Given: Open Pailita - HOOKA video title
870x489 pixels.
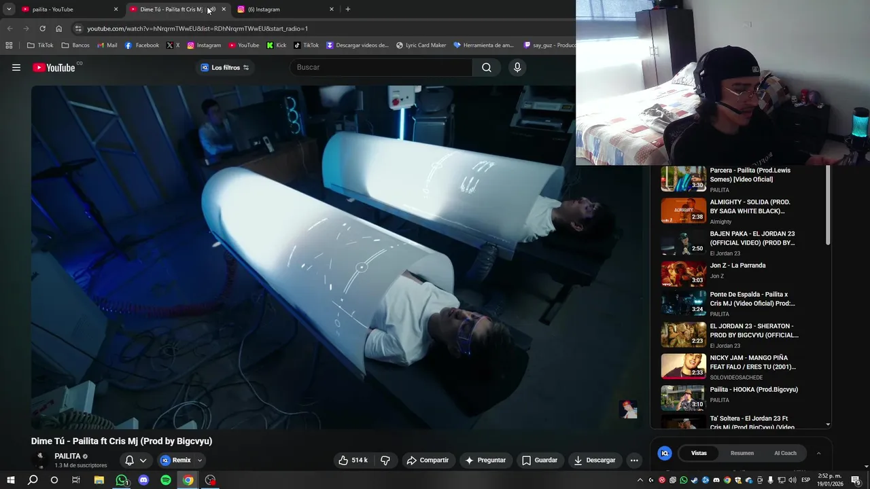Looking at the screenshot, I should point(754,390).
